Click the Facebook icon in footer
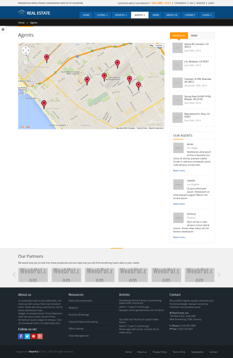This screenshot has height=358, width=233. click(x=21, y=336)
